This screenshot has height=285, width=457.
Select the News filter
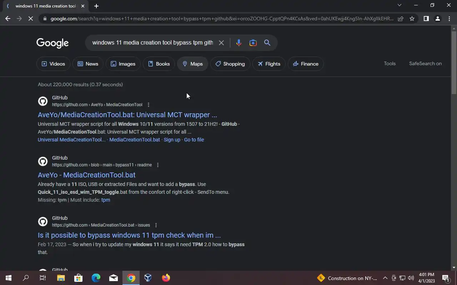88,64
